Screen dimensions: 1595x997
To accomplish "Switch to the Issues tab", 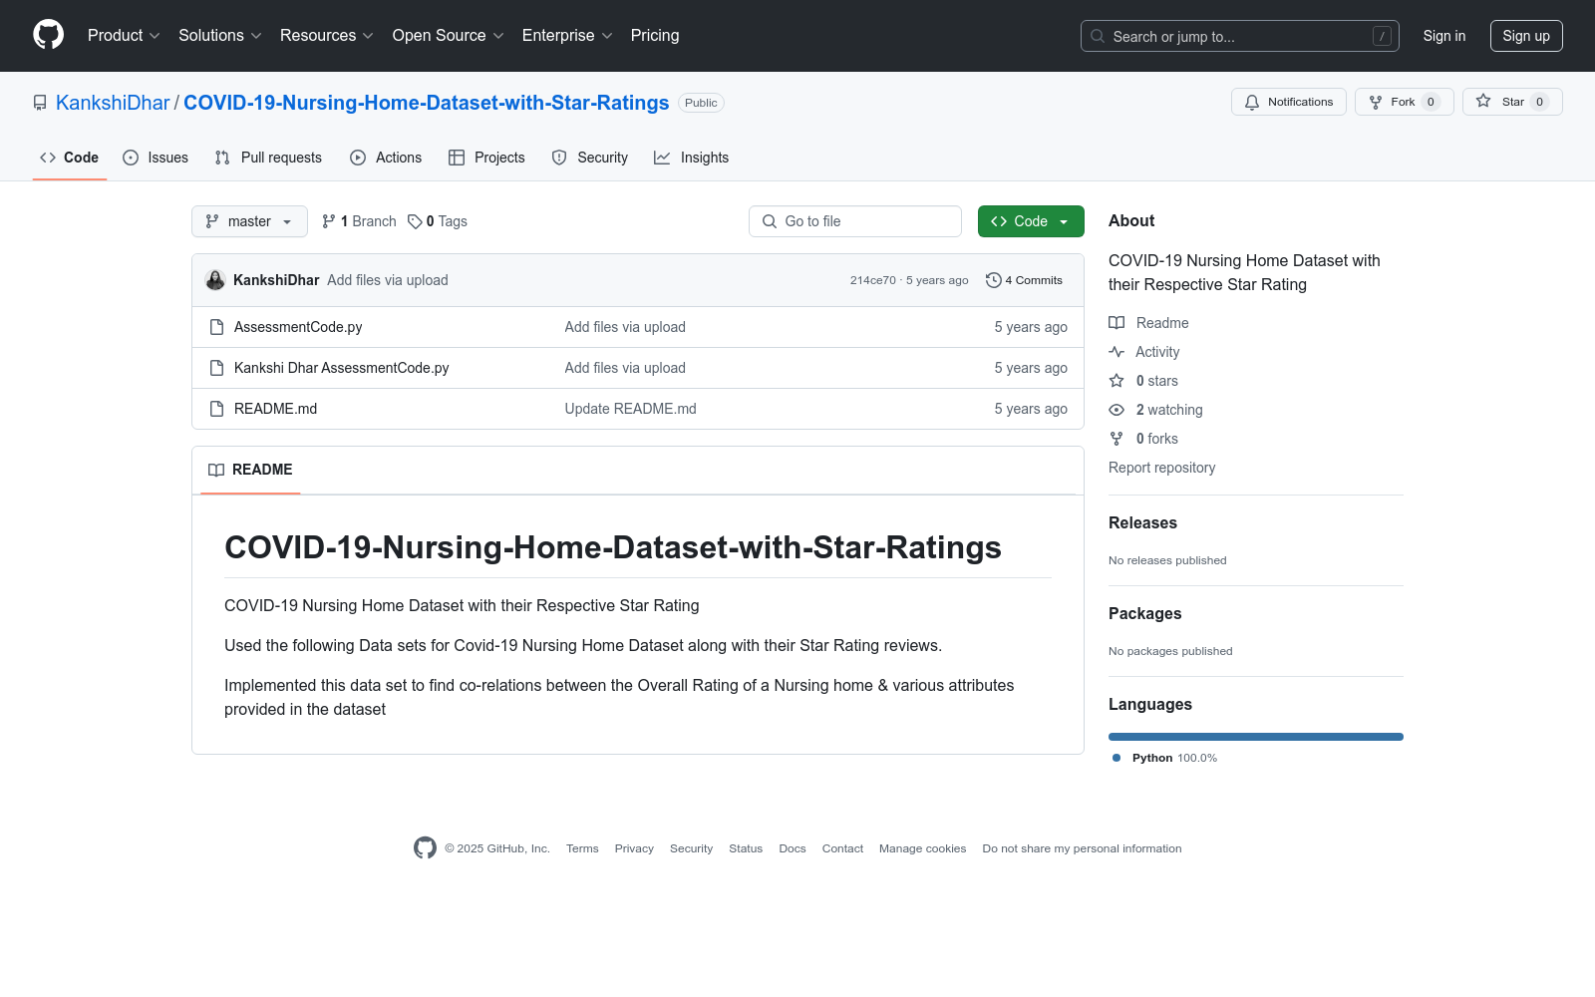I will tap(156, 158).
